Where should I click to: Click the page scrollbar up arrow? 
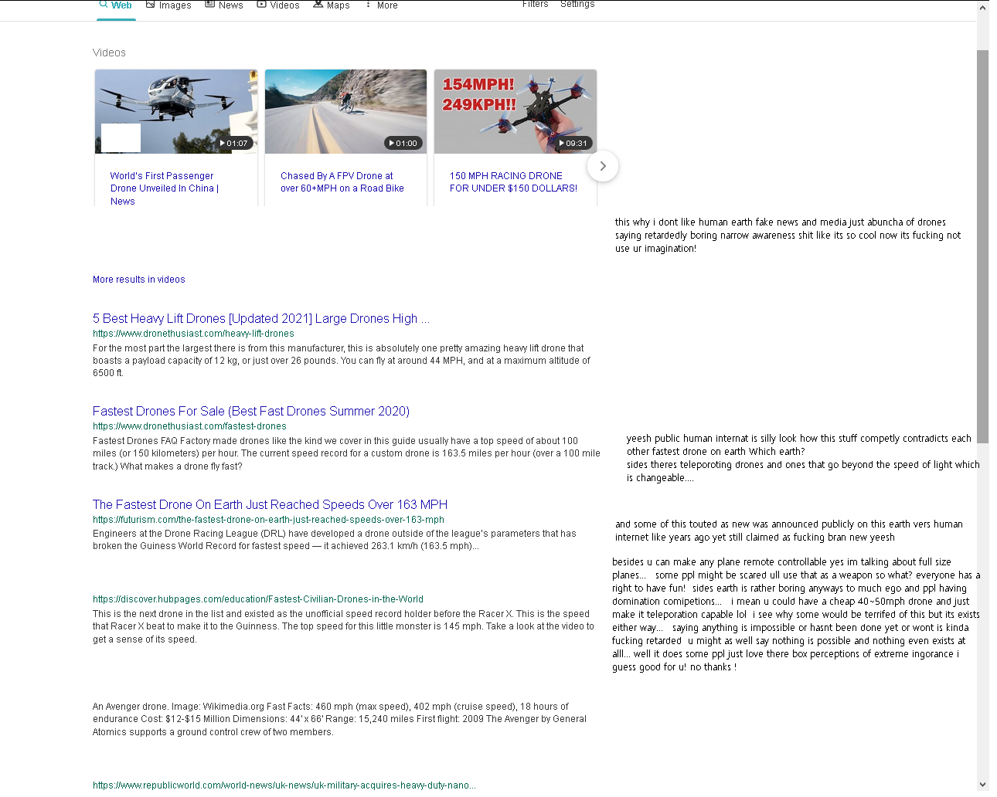(x=983, y=7)
